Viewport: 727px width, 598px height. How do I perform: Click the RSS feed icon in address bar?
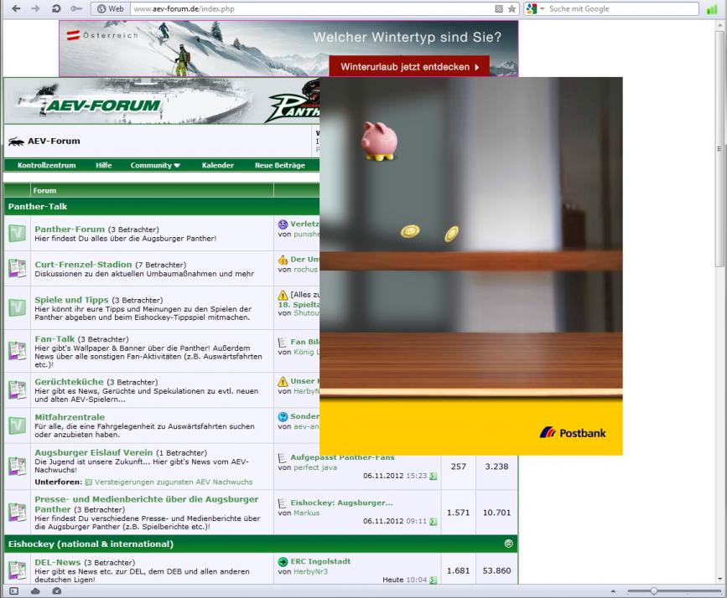(499, 9)
